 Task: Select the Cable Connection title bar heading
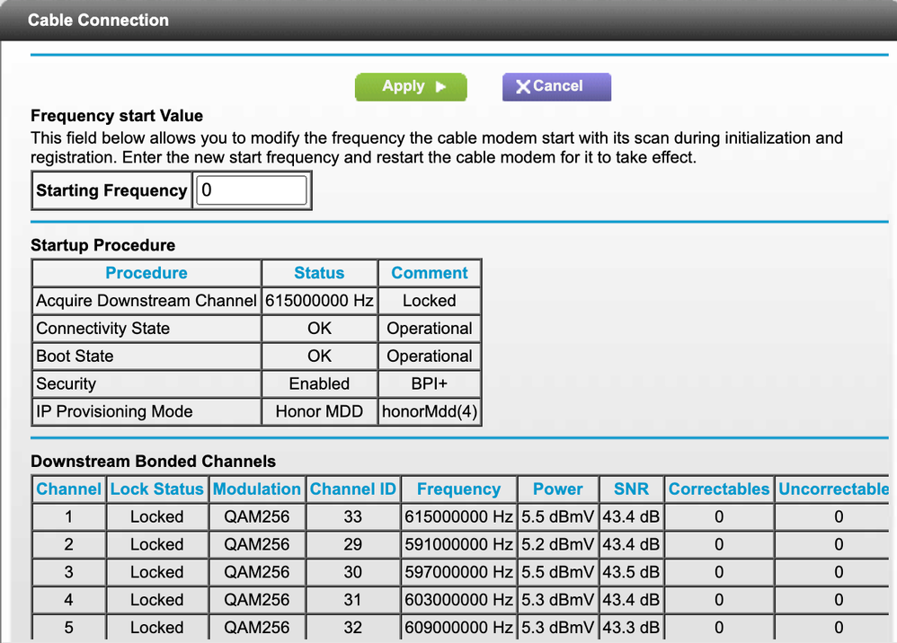pos(98,20)
